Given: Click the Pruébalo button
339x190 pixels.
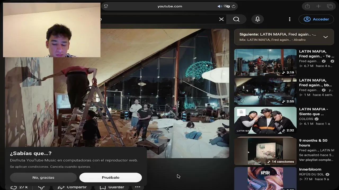Looking at the screenshot, I should point(111,178).
